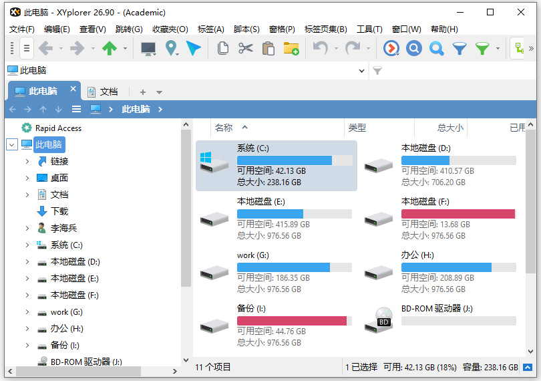
Task: Click the scissors Cut icon
Action: (246, 48)
